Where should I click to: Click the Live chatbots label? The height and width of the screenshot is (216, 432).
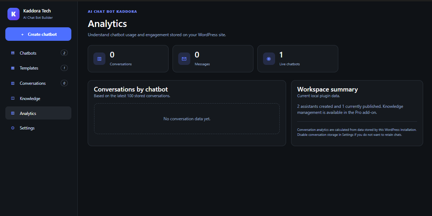[290, 64]
